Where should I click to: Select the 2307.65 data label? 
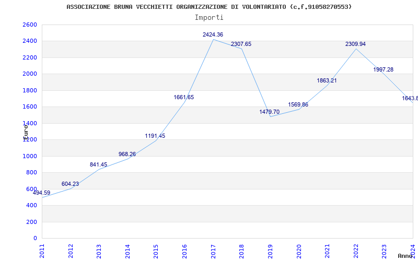point(241,44)
